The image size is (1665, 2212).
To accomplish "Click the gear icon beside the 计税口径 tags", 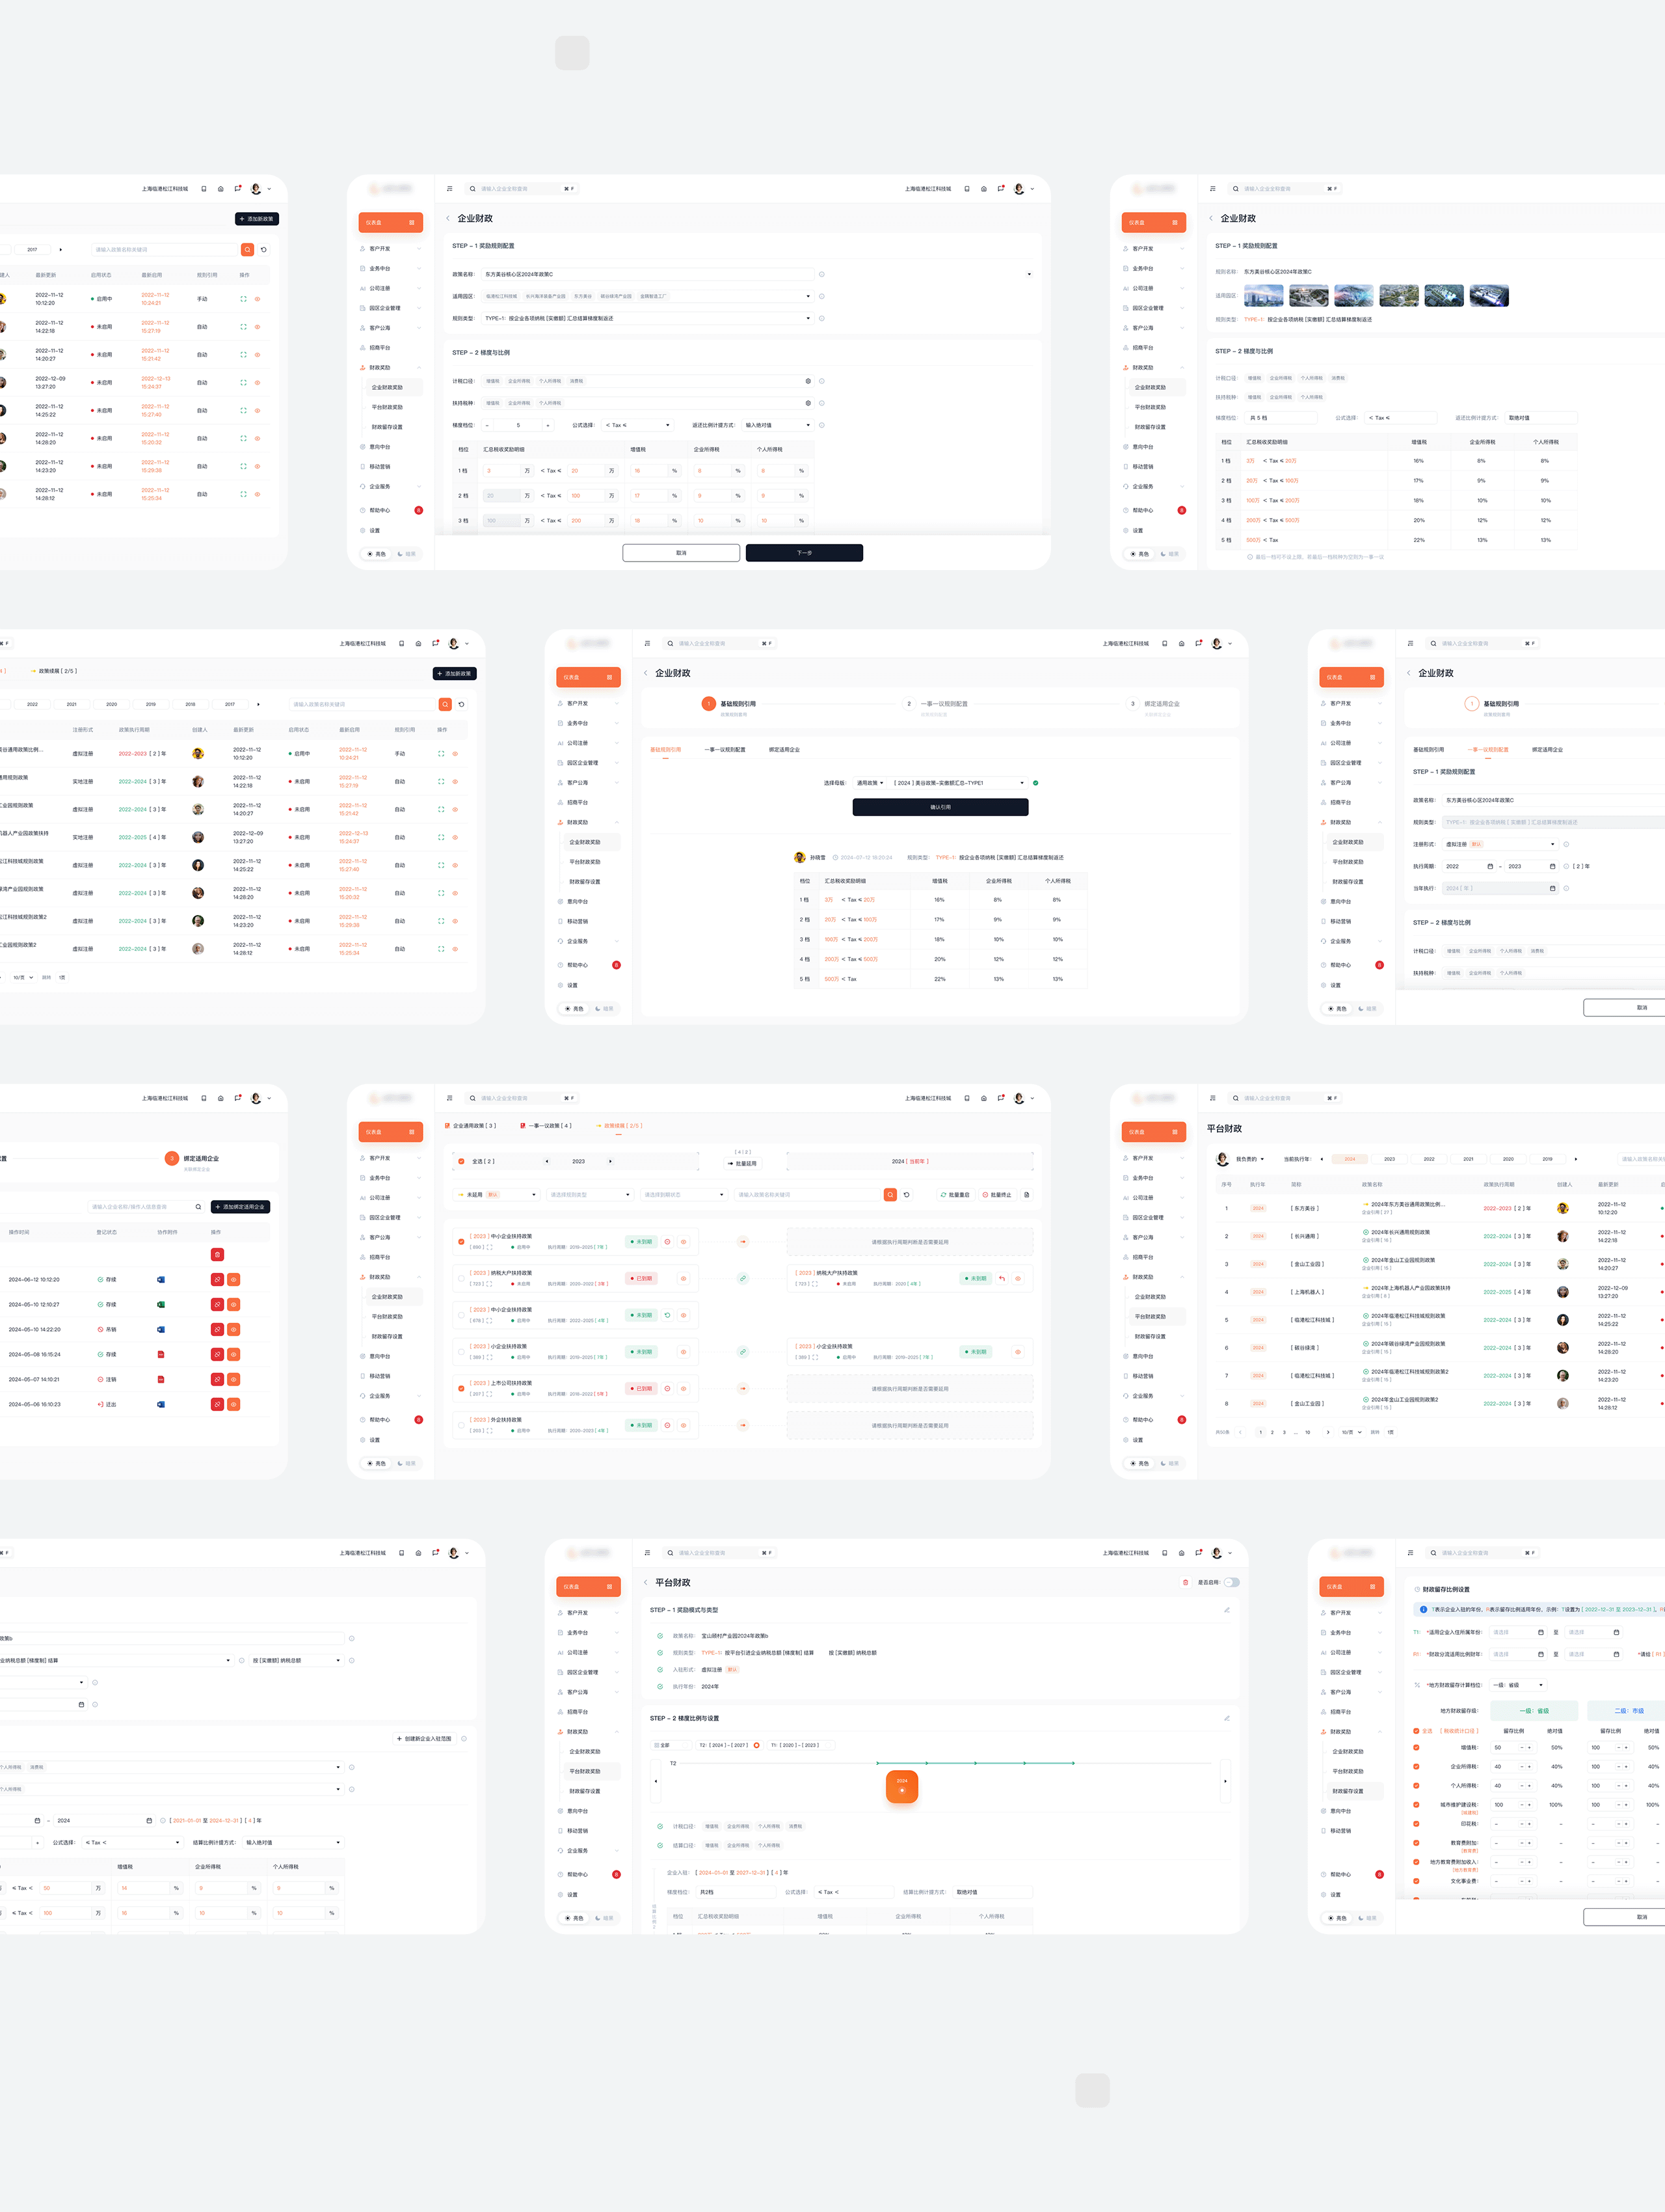I will [x=808, y=381].
